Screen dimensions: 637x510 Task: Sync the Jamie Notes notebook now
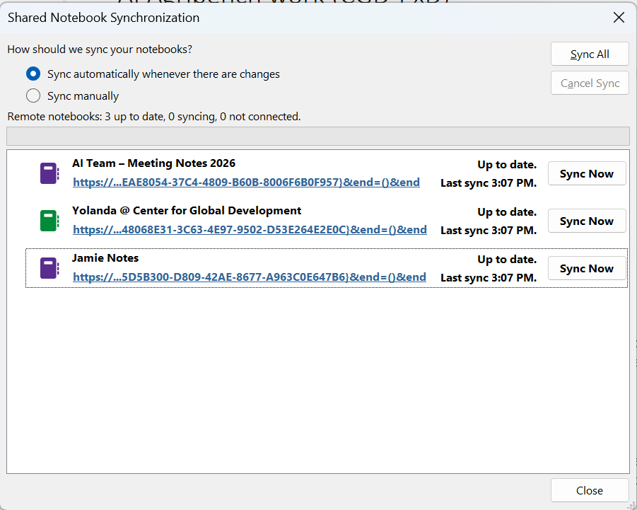point(587,268)
